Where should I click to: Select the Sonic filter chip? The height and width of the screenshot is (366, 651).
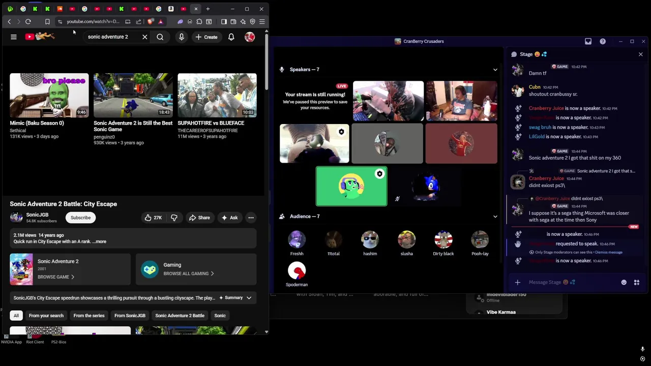(220, 316)
